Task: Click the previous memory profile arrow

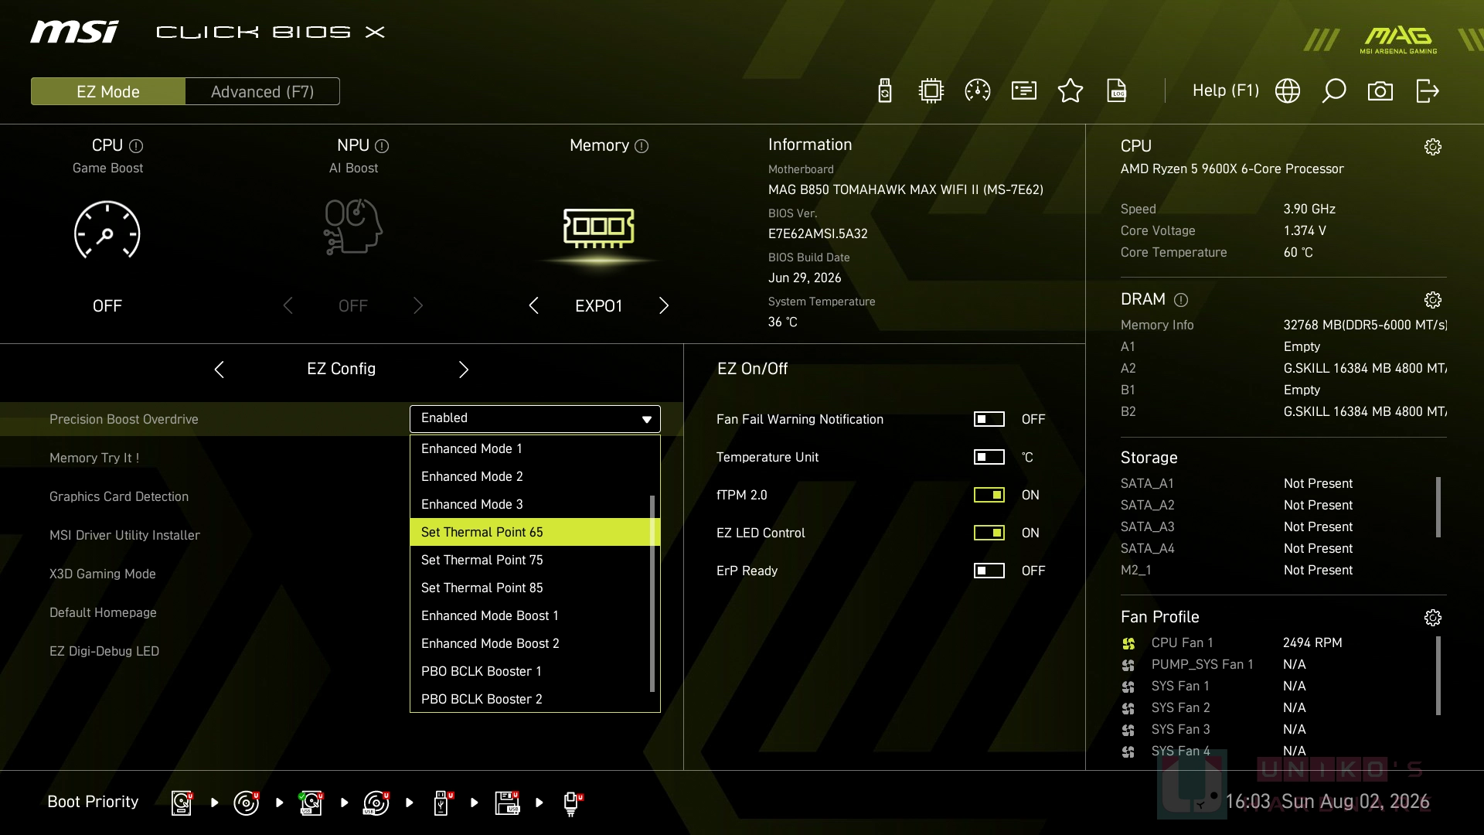Action: point(533,305)
